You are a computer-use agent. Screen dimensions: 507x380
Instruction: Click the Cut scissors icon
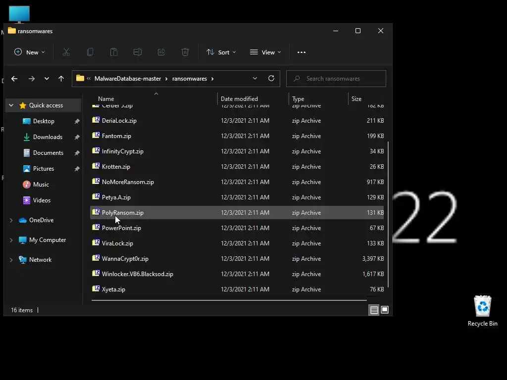[x=66, y=52]
